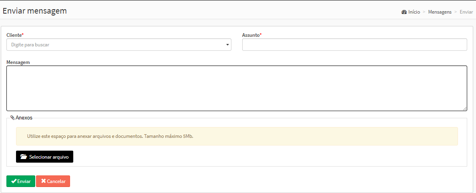Click the 'Enviar mensagem' page heading
476x193 pixels.
click(x=35, y=11)
